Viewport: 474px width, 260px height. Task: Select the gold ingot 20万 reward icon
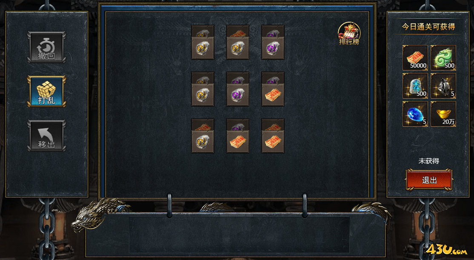coord(443,114)
